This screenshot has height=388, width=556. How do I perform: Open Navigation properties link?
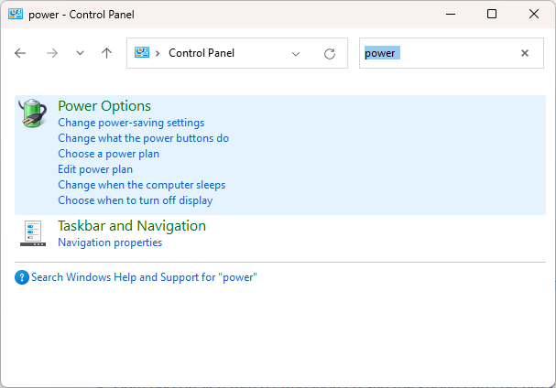tap(110, 242)
